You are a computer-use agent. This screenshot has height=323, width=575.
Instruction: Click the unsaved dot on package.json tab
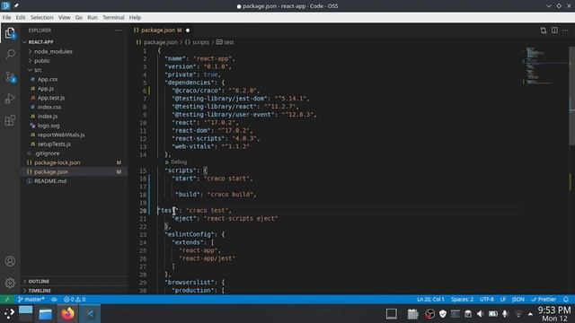188,31
